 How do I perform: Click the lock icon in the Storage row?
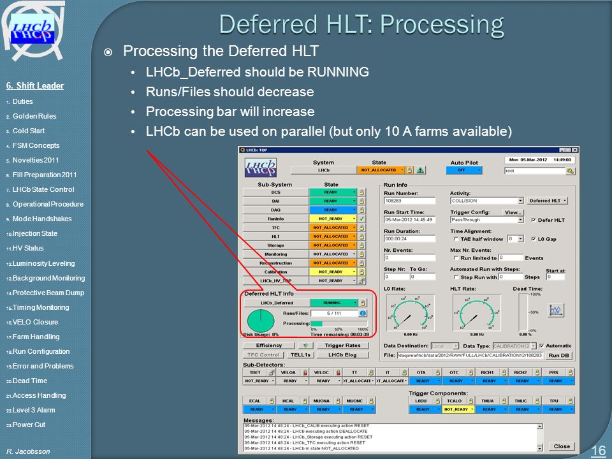coord(362,245)
